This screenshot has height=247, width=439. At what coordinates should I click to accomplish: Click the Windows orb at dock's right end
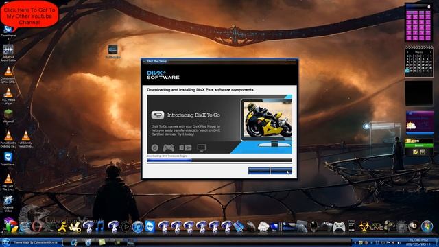coord(427,226)
